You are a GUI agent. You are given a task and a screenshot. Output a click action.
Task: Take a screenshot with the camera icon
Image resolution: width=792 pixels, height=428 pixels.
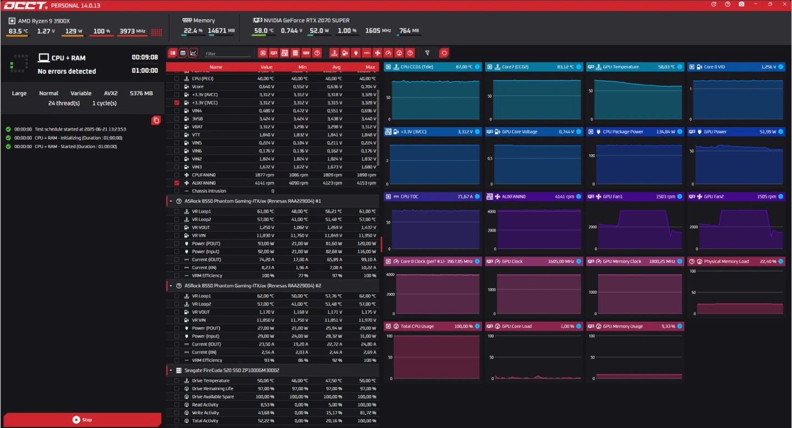click(741, 4)
